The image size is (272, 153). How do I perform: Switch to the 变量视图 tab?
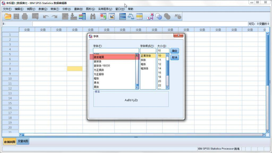(x=23, y=141)
